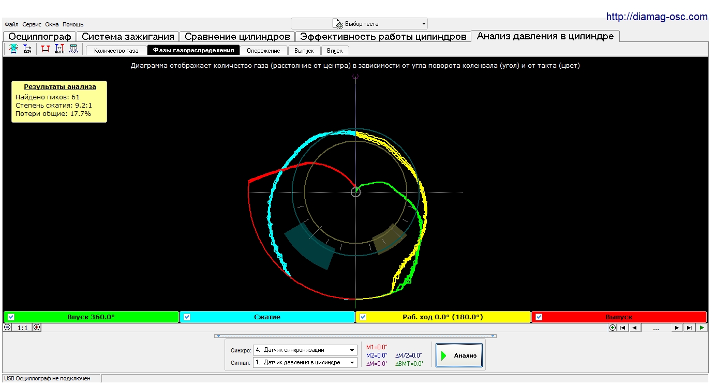Open the Окна menu
The height and width of the screenshot is (385, 715).
(52, 24)
